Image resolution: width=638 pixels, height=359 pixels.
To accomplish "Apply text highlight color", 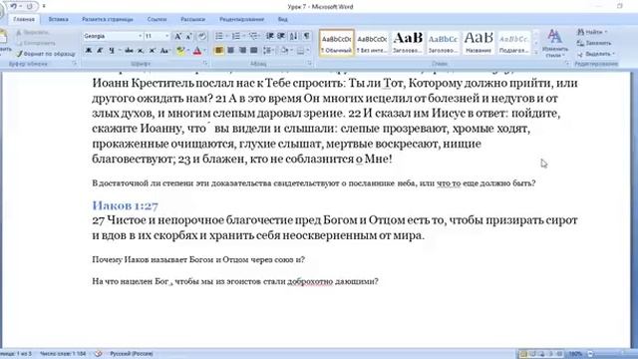I will [x=179, y=51].
